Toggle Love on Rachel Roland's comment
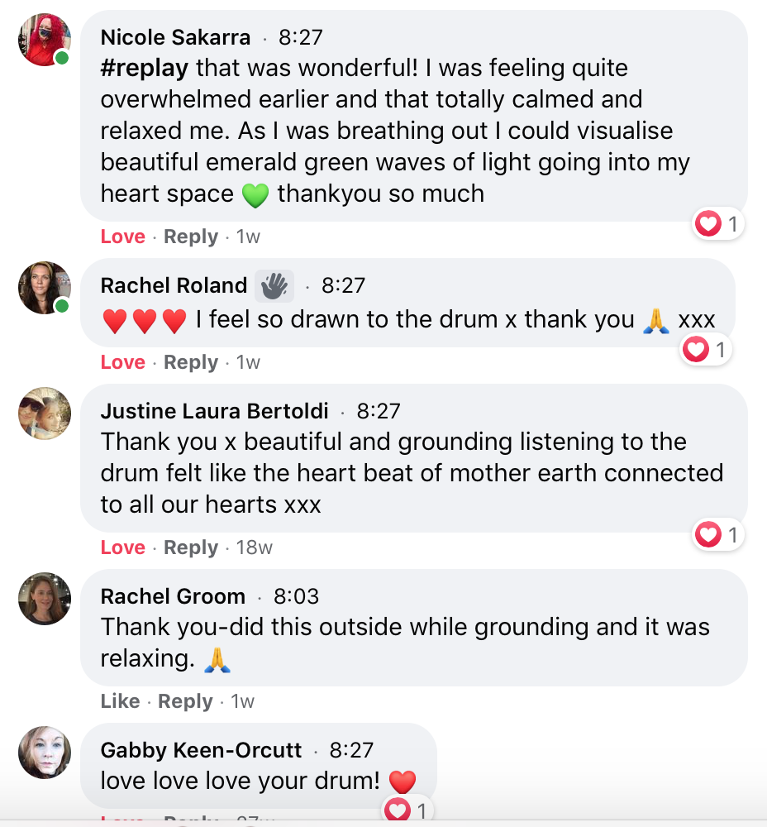767x827 pixels. click(x=122, y=362)
